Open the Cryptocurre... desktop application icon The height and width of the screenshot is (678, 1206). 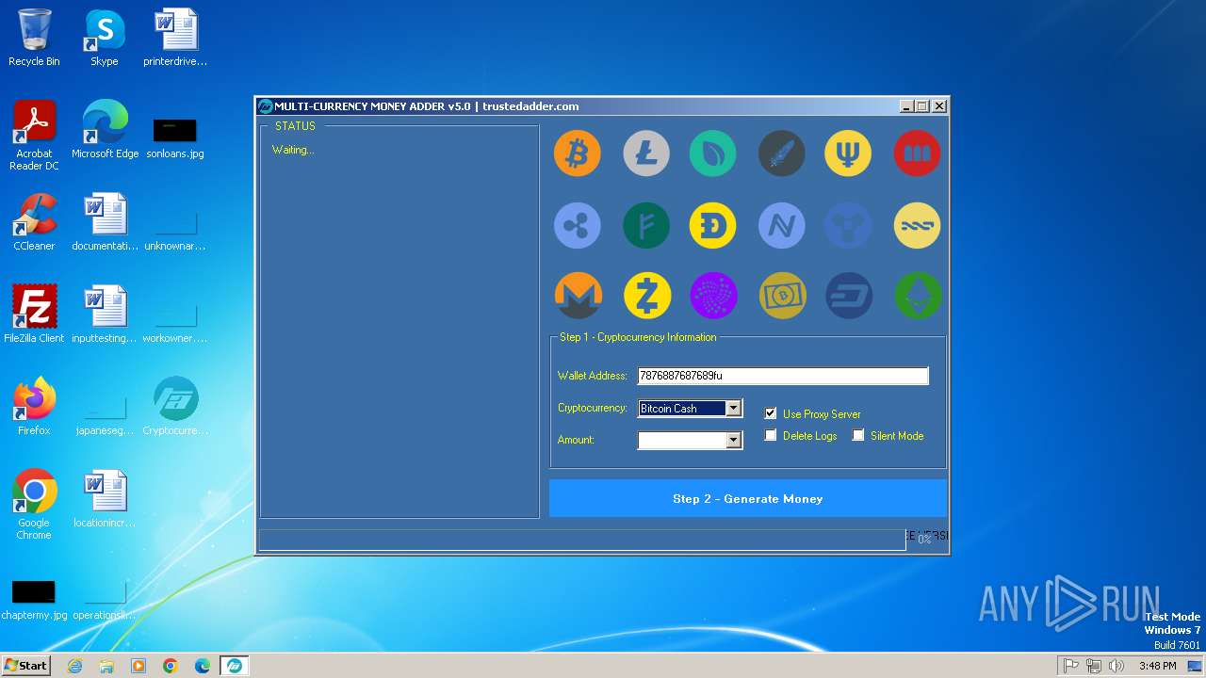coord(175,407)
